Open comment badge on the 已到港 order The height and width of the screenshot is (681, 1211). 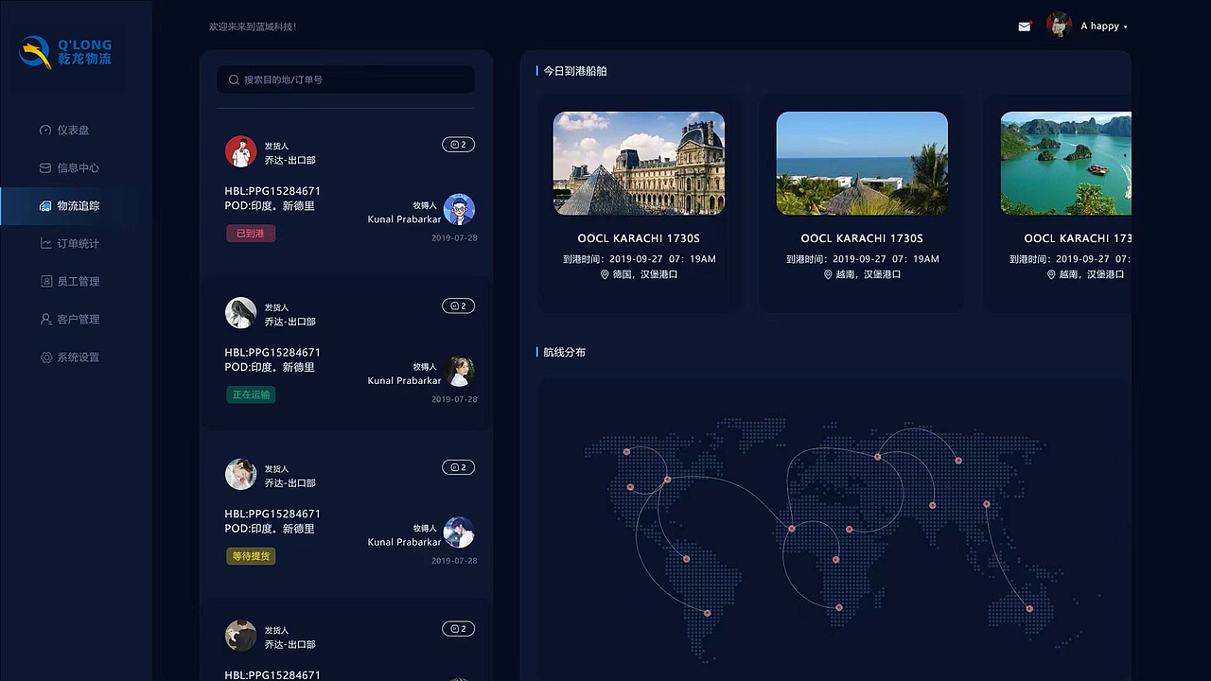[458, 145]
